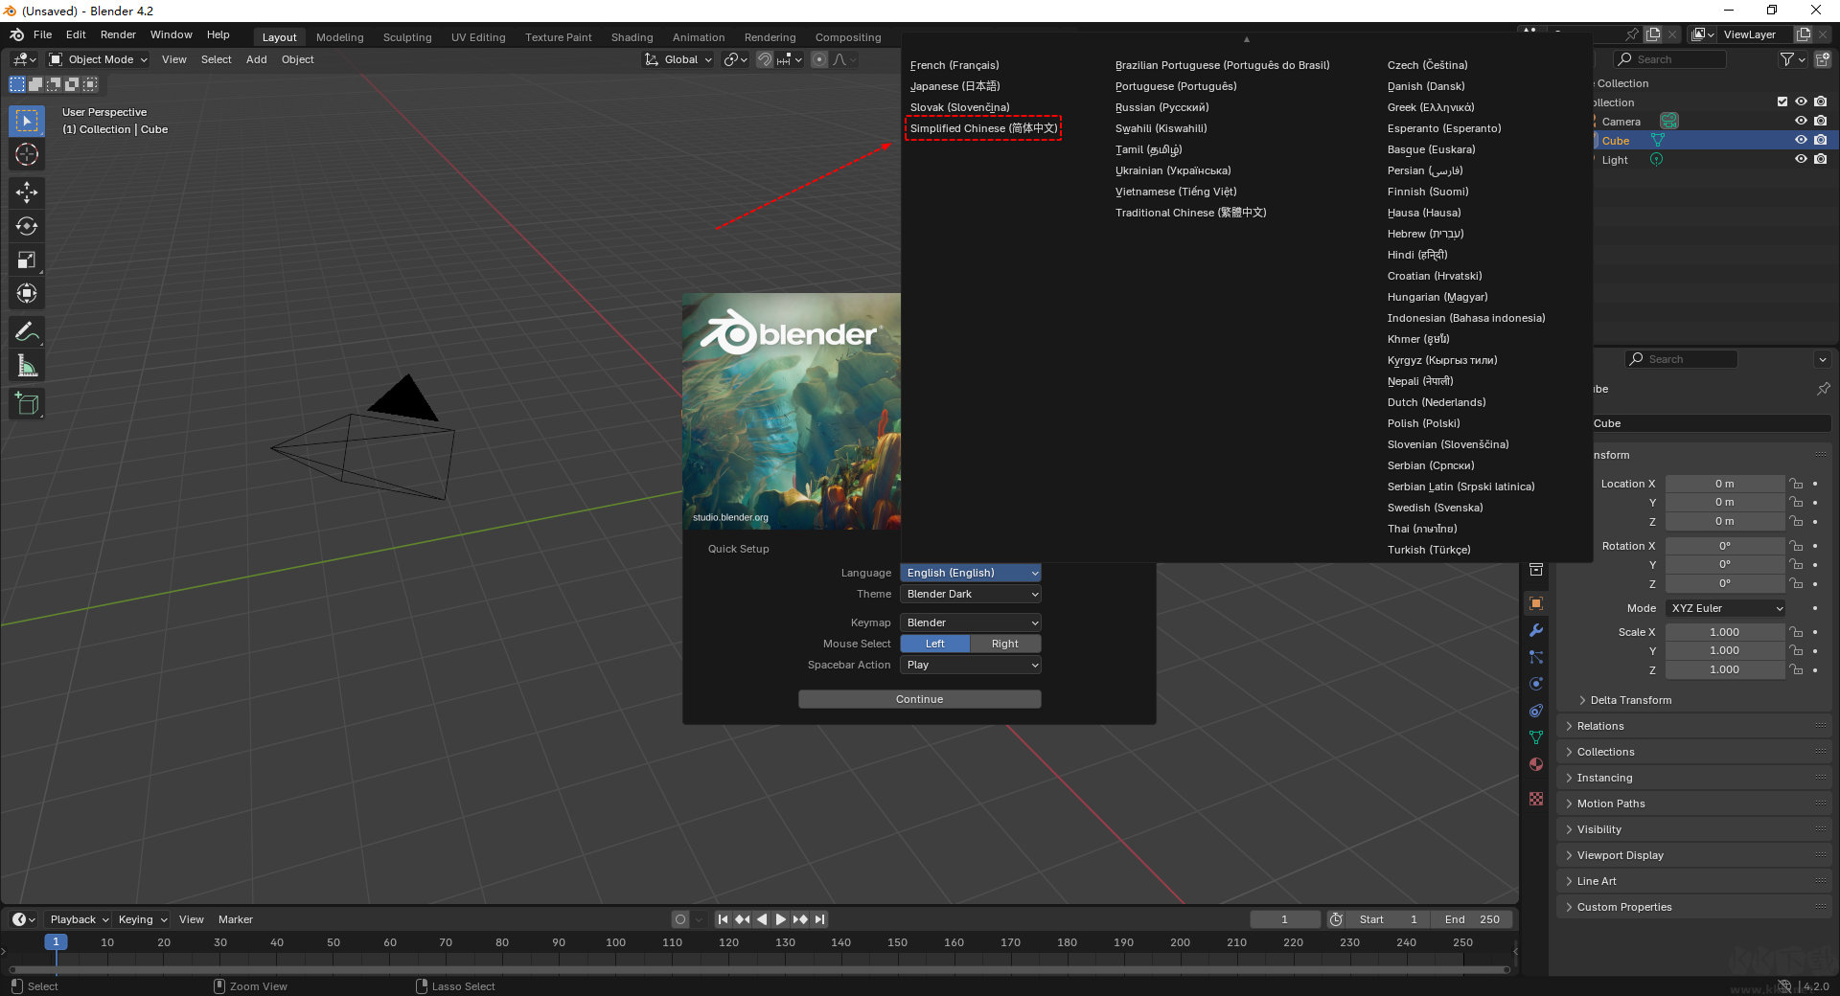Click the Scale X value slider
Screen dimensions: 1840x996
[1725, 631]
